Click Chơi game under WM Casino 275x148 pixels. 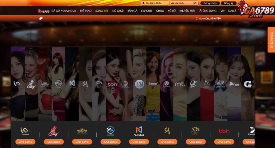[110, 142]
